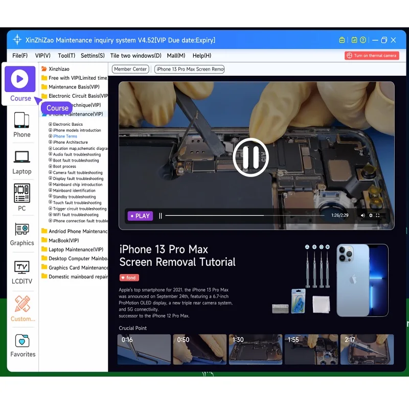Open the LCD|TV category

(22, 267)
